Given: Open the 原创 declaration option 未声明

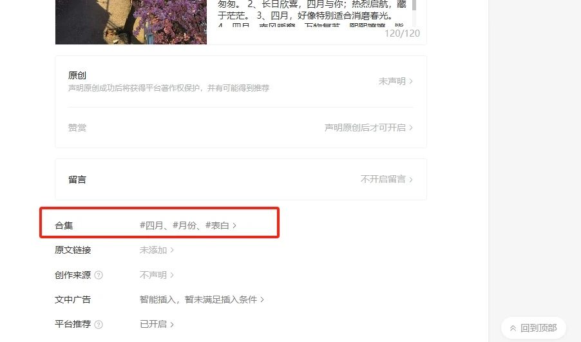Looking at the screenshot, I should pos(395,81).
